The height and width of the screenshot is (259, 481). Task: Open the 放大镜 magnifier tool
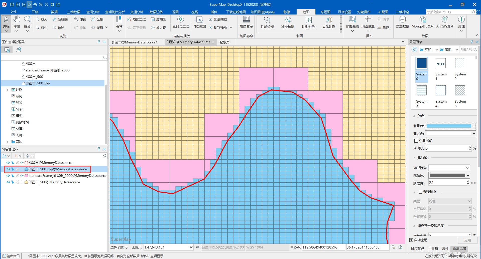tap(158, 27)
